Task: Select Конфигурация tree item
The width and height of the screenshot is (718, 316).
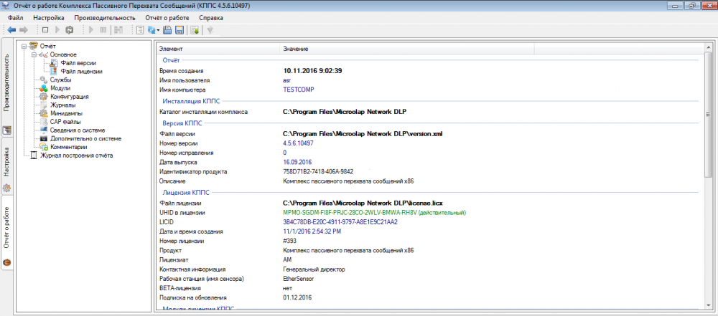Action: (69, 97)
